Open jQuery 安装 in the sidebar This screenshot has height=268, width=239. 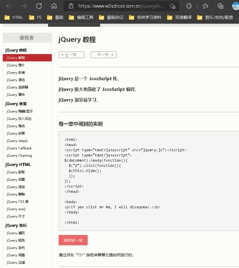click(16, 73)
